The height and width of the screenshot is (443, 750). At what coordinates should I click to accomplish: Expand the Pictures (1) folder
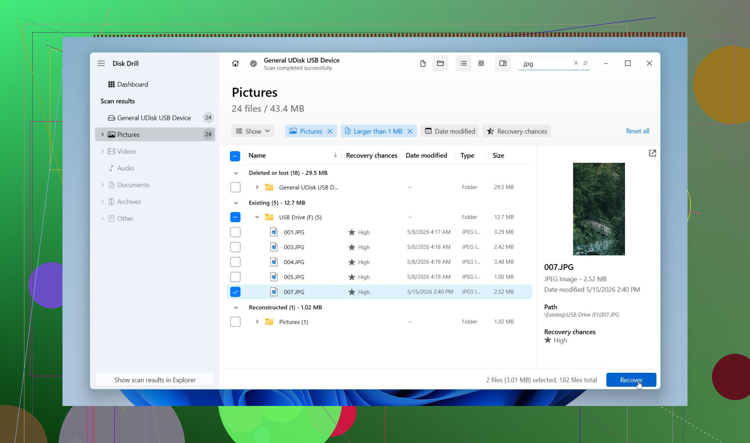(x=257, y=322)
